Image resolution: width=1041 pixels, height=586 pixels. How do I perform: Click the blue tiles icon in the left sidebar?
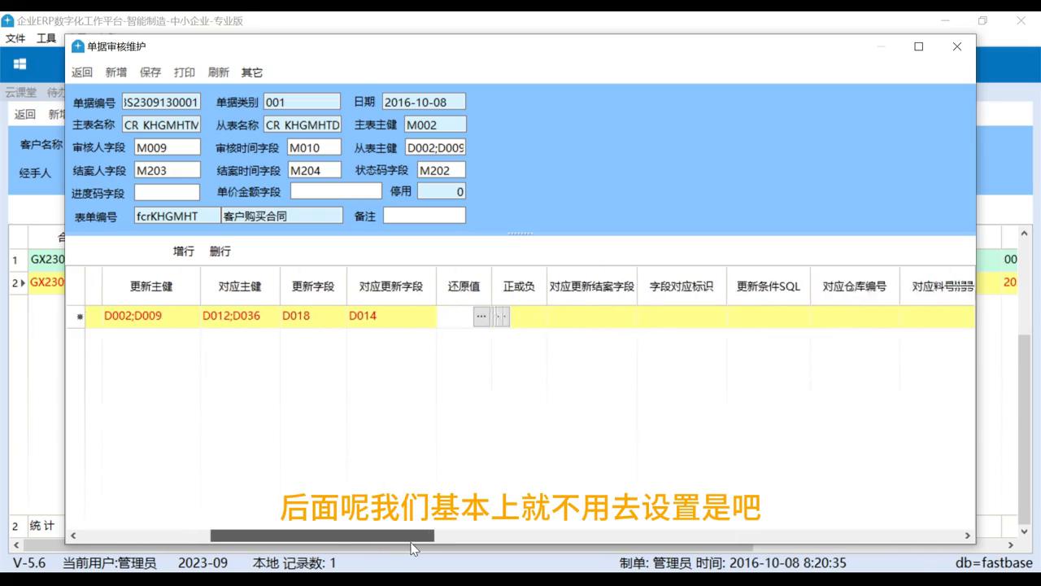coord(20,63)
